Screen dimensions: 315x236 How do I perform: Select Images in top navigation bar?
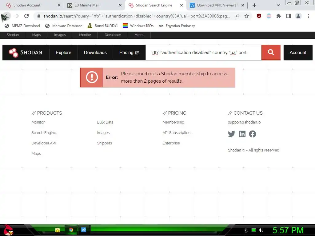point(60,35)
